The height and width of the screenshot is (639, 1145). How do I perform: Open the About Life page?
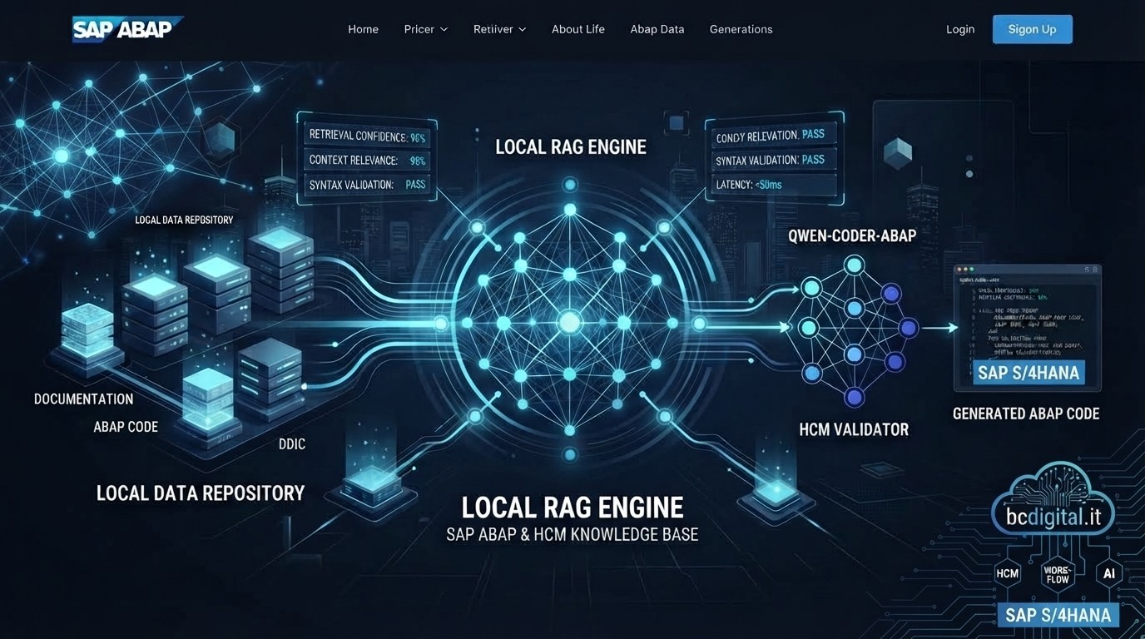point(578,29)
